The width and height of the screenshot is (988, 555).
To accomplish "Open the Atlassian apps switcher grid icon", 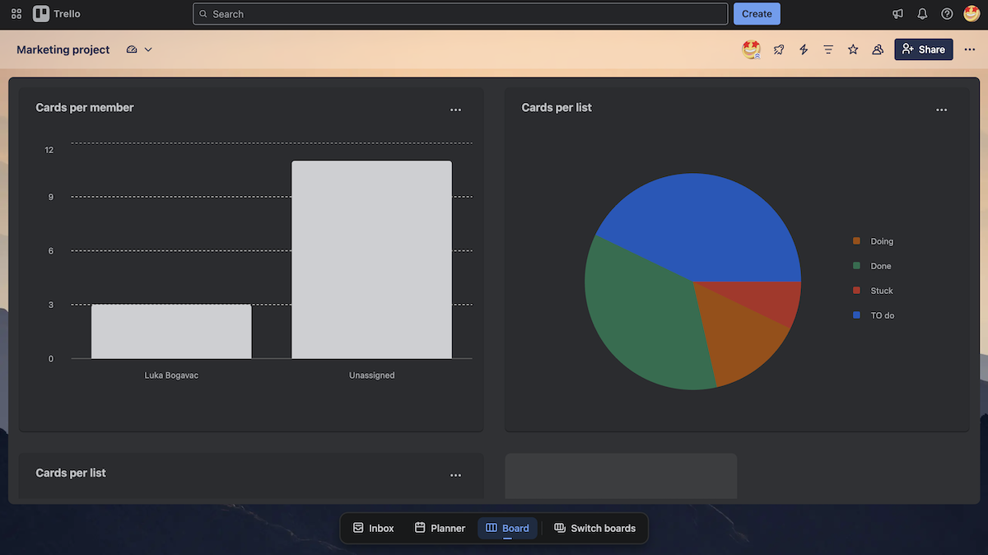I will [16, 13].
